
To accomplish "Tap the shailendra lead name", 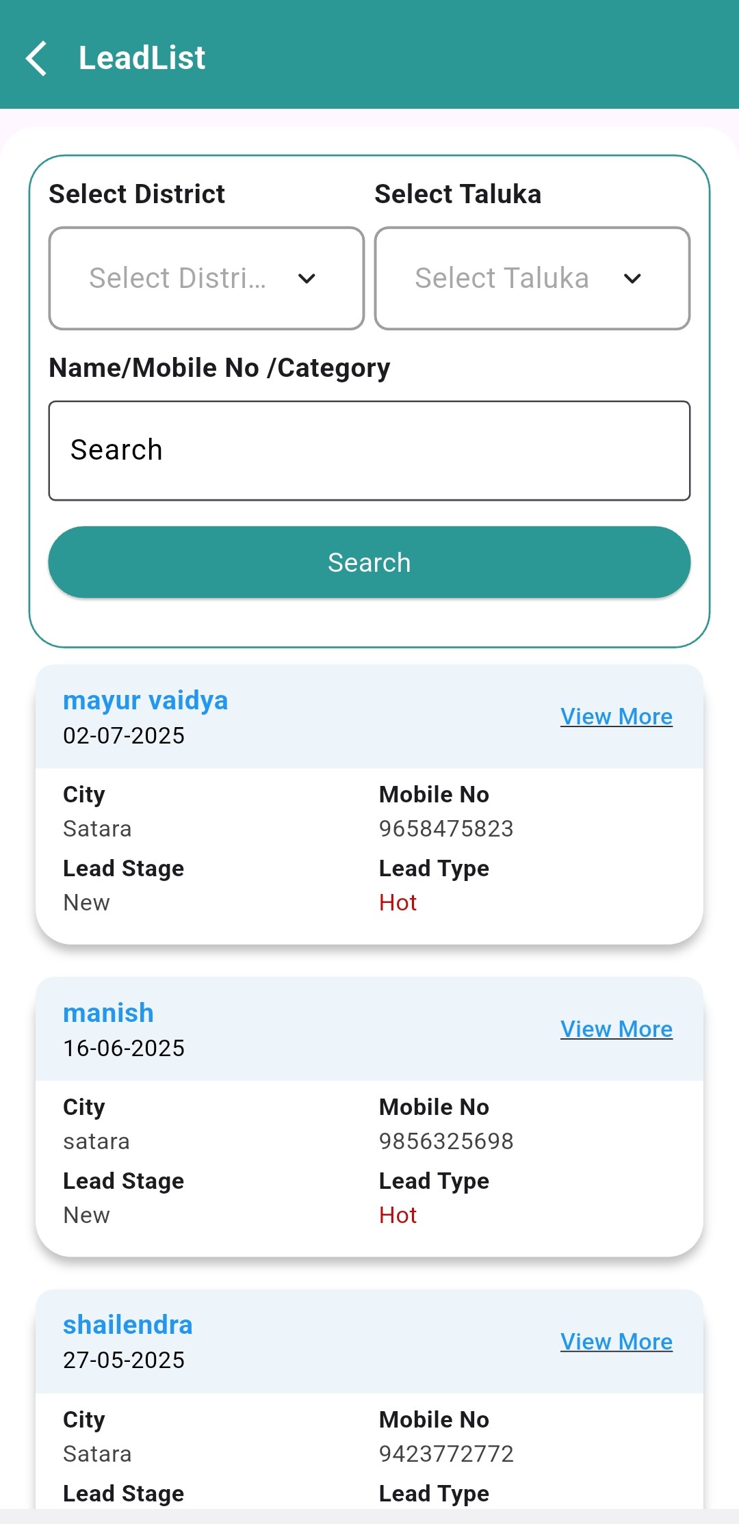I will point(128,1325).
